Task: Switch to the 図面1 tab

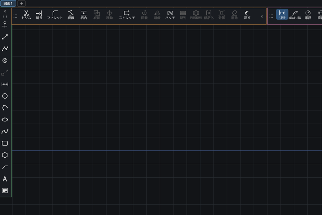Action: (8, 3)
